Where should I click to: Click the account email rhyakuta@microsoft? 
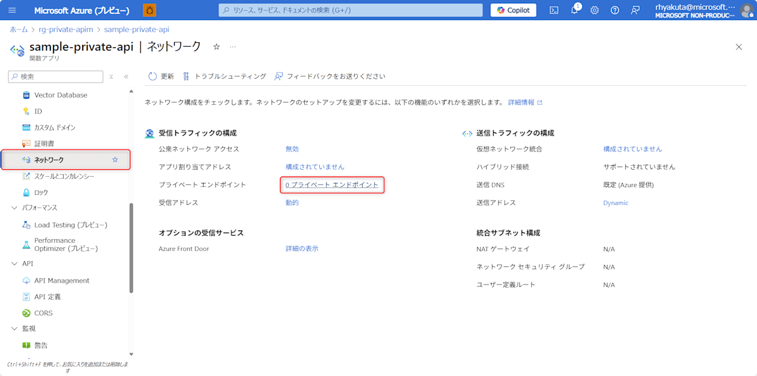pyautogui.click(x=695, y=6)
